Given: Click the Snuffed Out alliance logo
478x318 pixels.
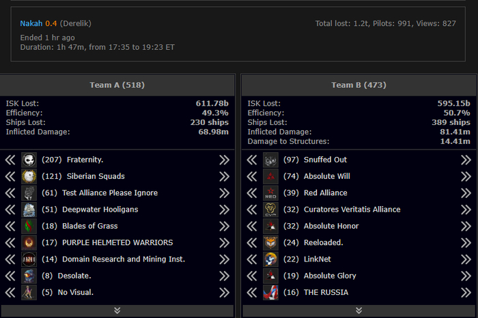Looking at the screenshot, I should pos(271,160).
